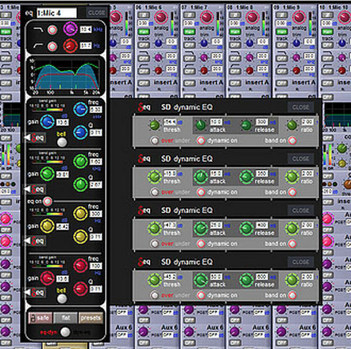Viewport: 351px width, 349px height.
Task: Open the green band's dynamic eq panel
Action: [x=36, y=189]
